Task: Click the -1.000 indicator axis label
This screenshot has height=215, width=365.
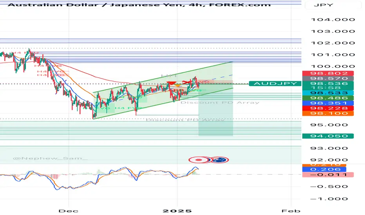Action: point(329,199)
